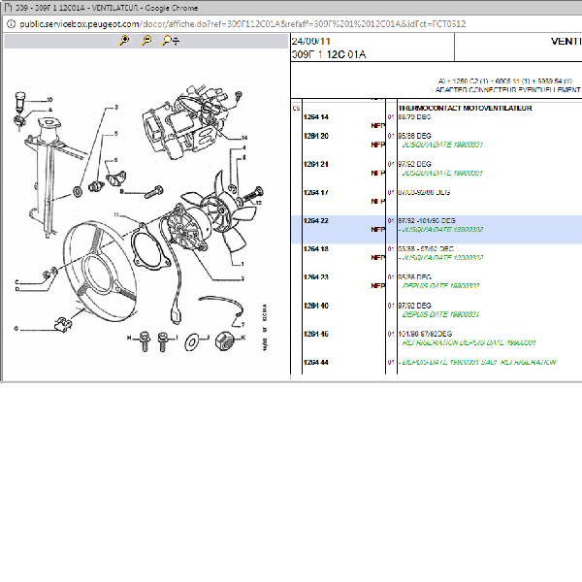The width and height of the screenshot is (582, 582).
Task: Click quantity 01 in the 1264 18 row
Action: pos(391,248)
